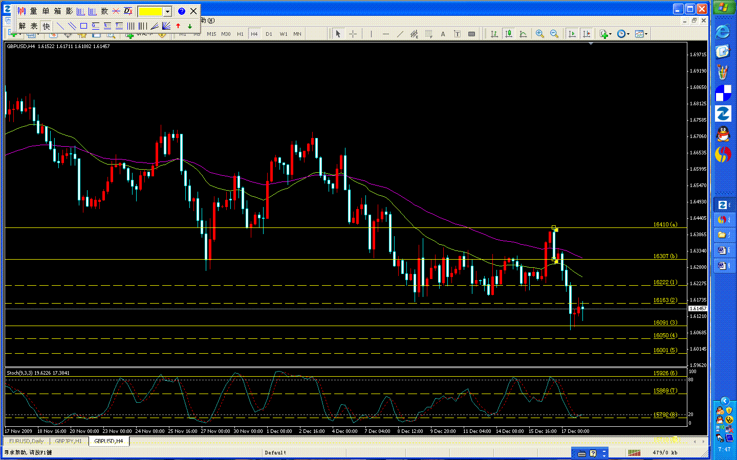
Task: Click the 解 button in floating toolbar
Action: 22,26
